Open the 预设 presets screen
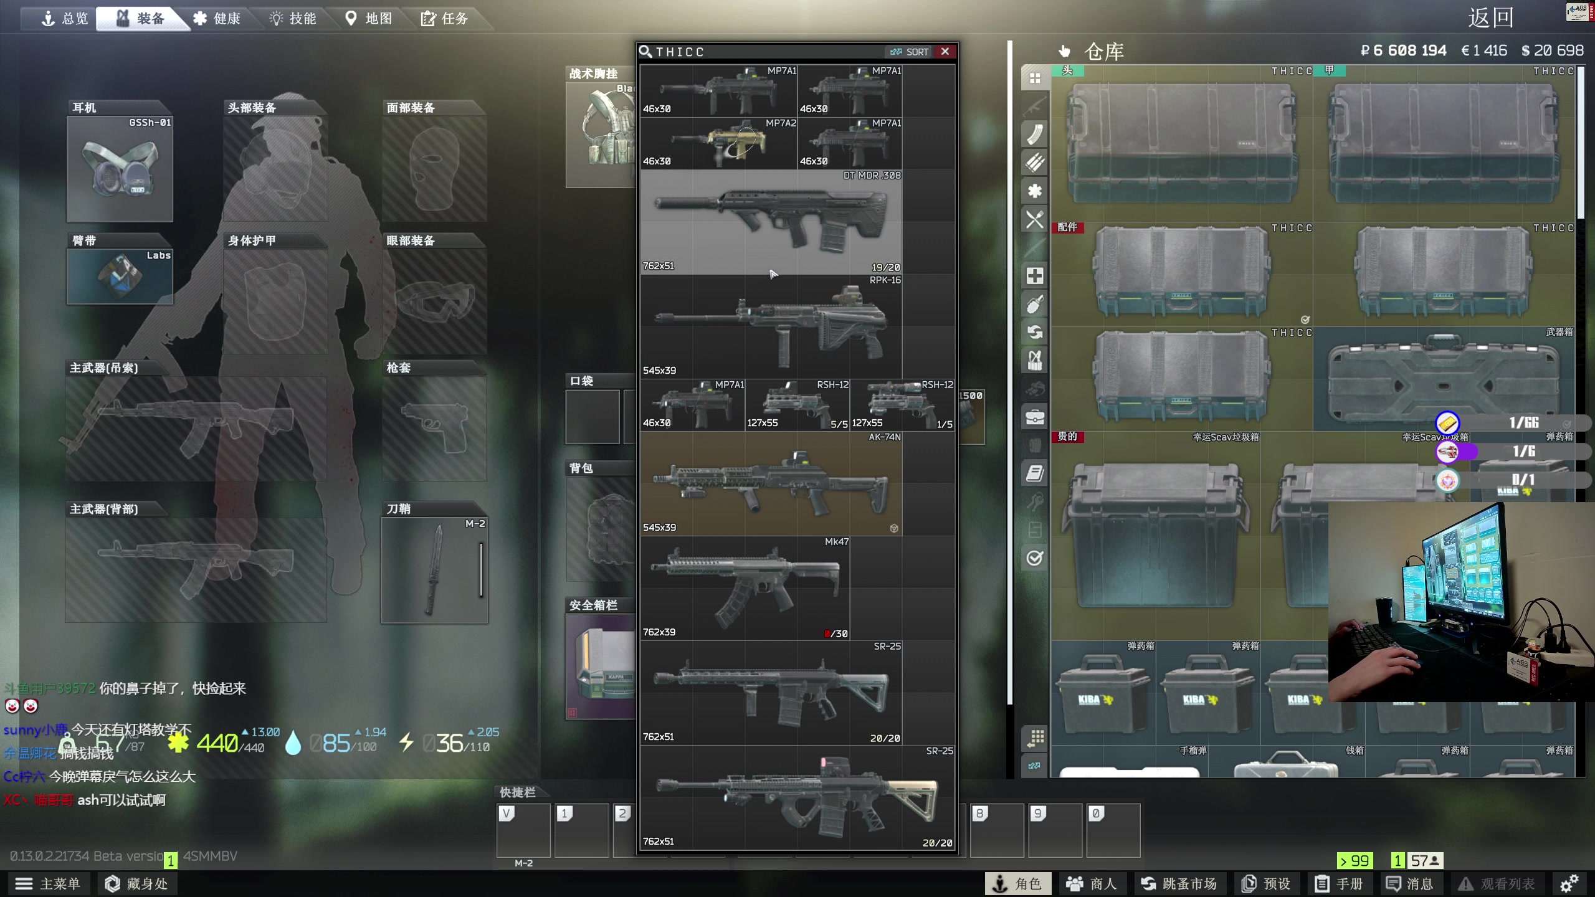The width and height of the screenshot is (1595, 897). click(x=1267, y=883)
